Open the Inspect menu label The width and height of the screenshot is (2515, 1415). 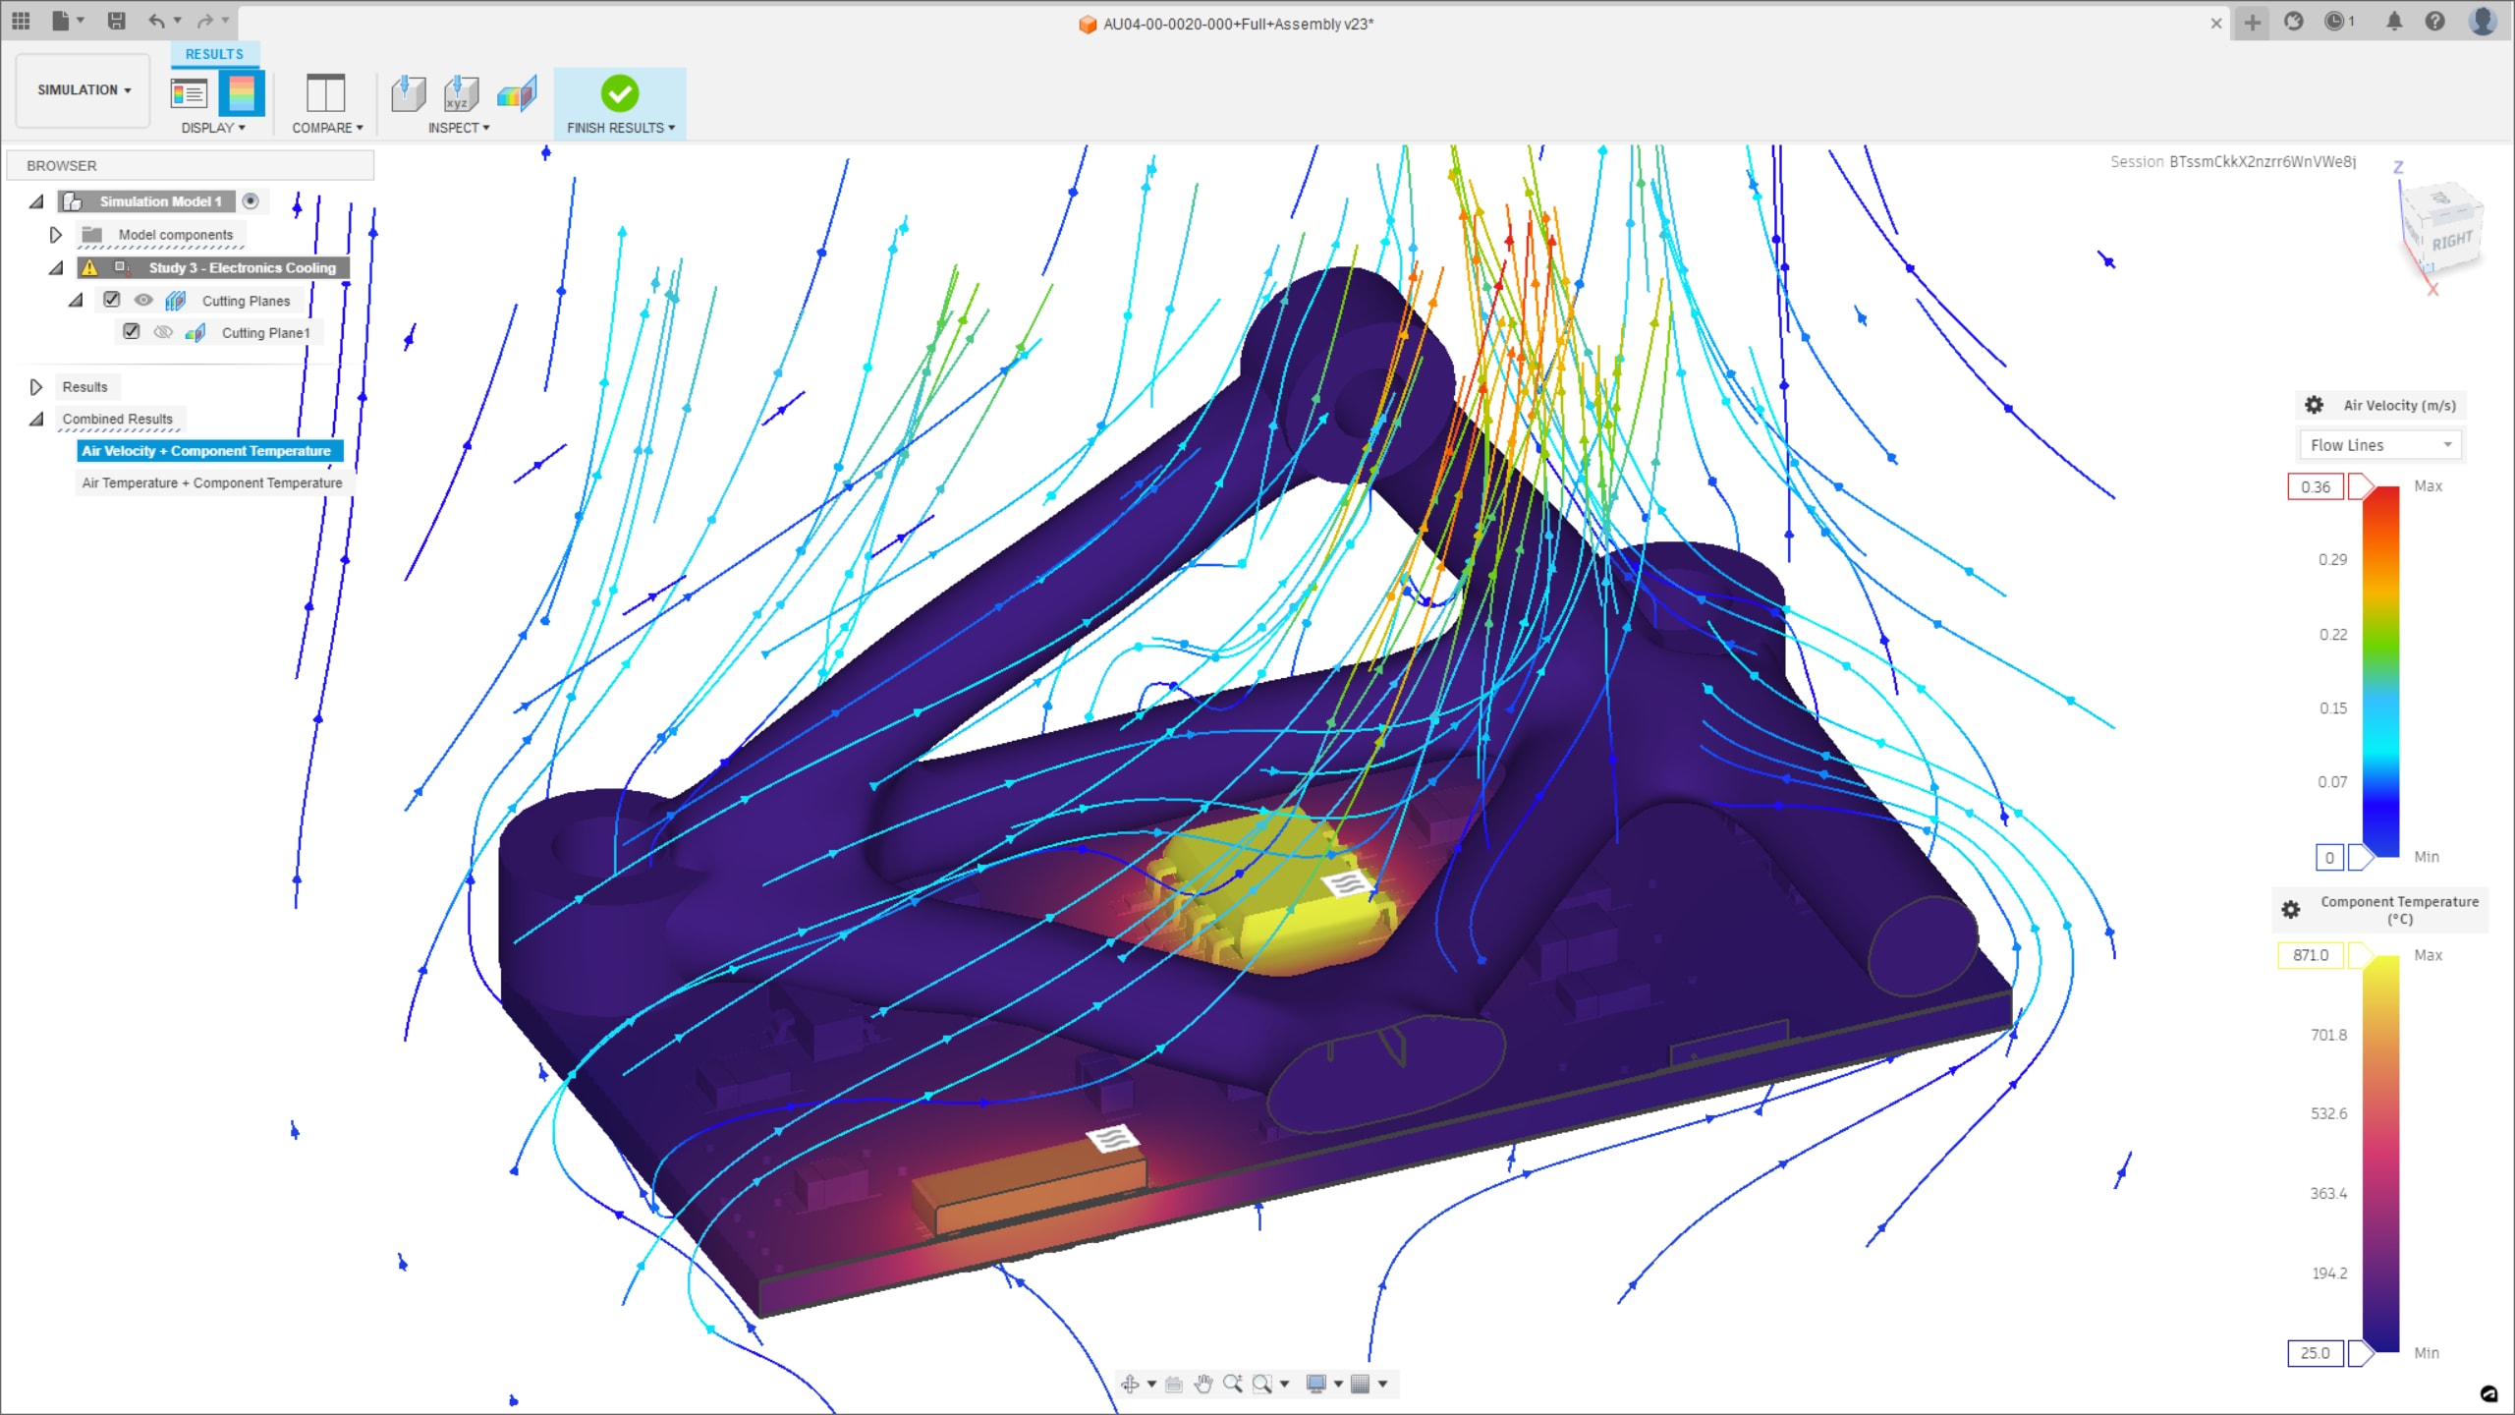[x=458, y=128]
